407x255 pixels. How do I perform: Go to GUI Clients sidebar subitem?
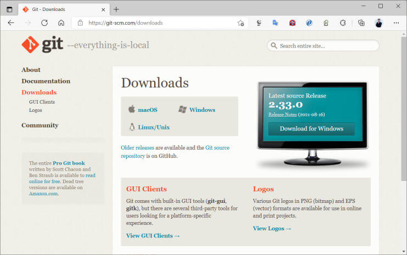pos(42,102)
